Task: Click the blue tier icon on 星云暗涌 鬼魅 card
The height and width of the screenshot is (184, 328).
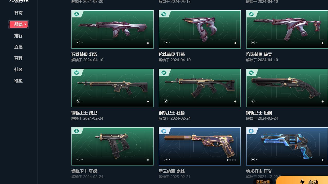Action: click(164, 131)
